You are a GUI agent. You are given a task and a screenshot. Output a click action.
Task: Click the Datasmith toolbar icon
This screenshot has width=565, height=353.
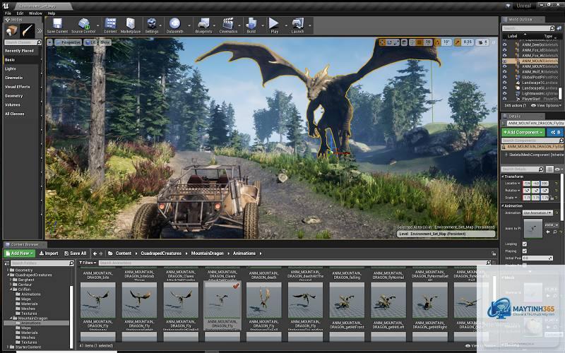[x=174, y=25]
